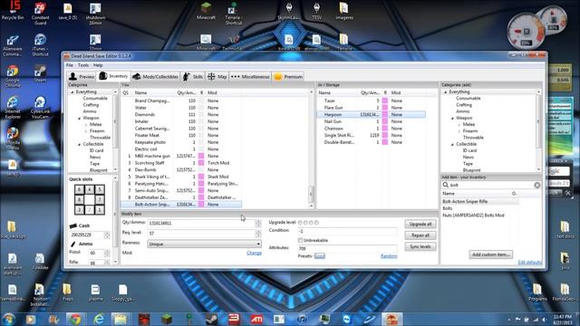Click rarity swatch of Shark Viking row
The width and height of the screenshot is (580, 326).
click(x=201, y=177)
